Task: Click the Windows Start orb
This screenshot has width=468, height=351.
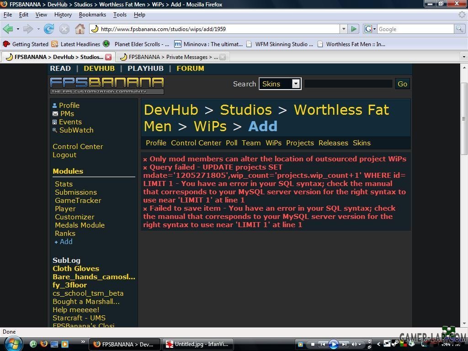Action: tap(13, 344)
